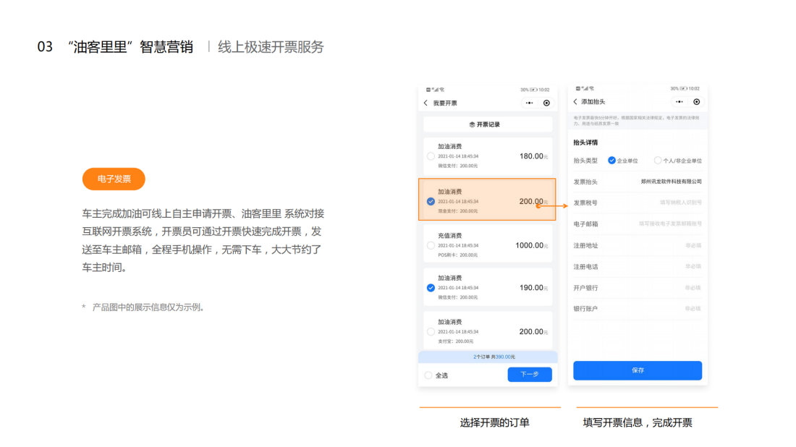Select the 180.00 加油消费 order checkbox
Viewport: 796px width, 447px height.
tap(431, 156)
